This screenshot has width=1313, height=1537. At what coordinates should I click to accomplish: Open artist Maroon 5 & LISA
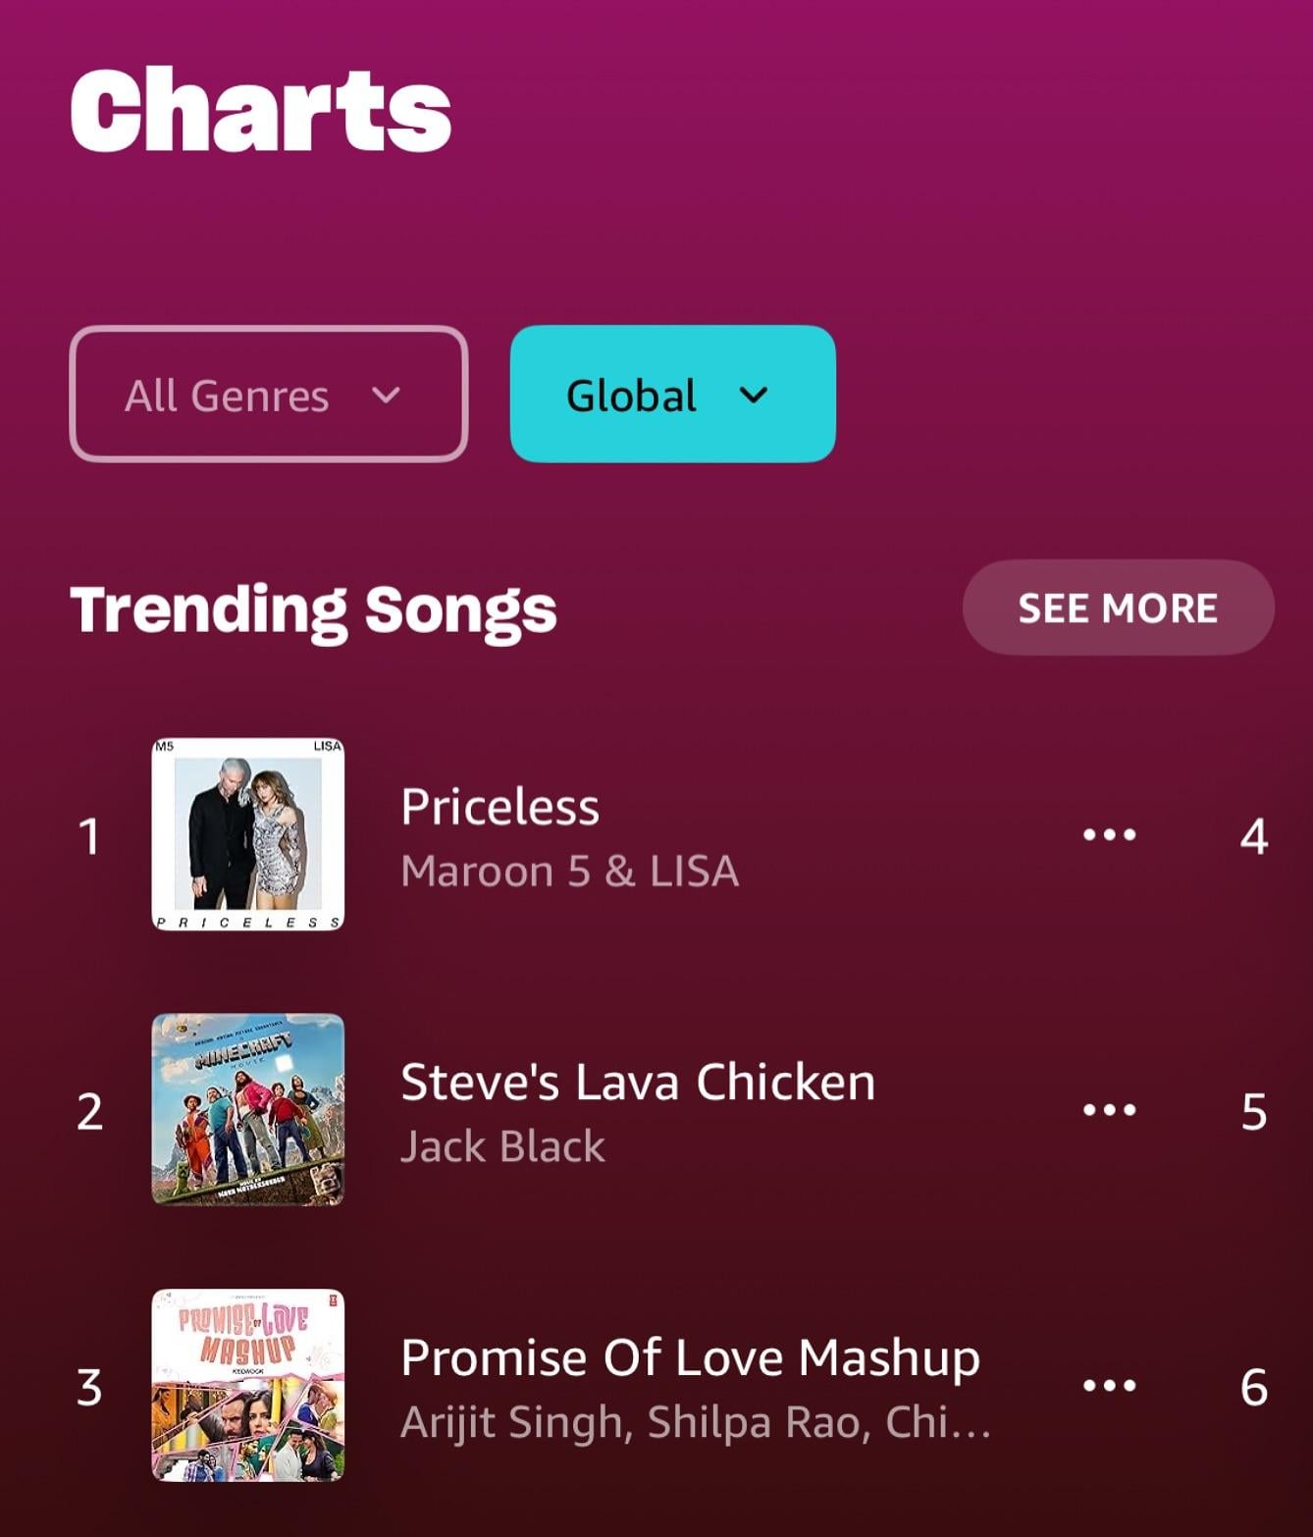click(569, 872)
